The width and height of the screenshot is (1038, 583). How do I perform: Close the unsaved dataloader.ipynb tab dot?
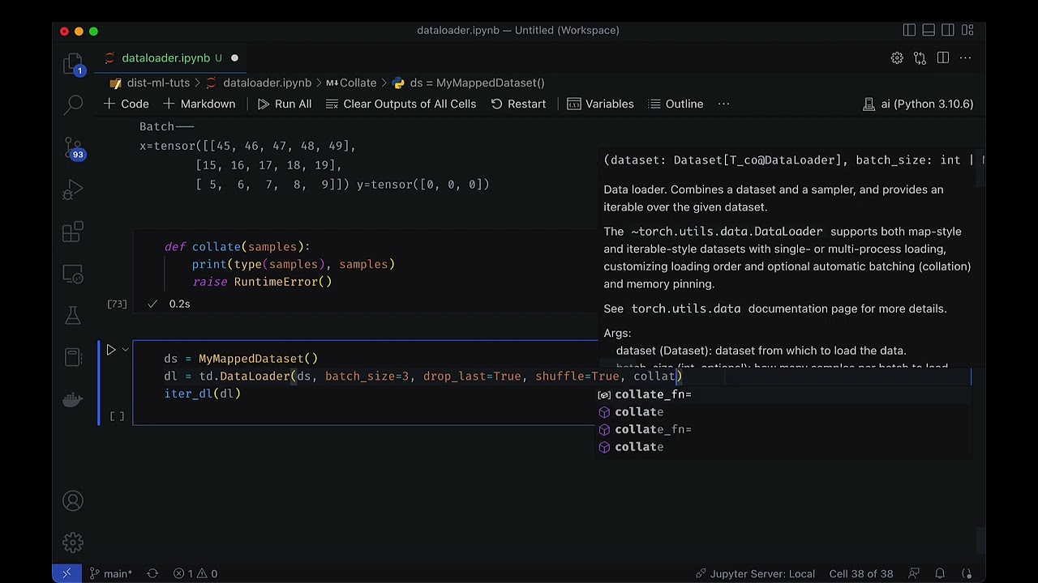point(234,58)
